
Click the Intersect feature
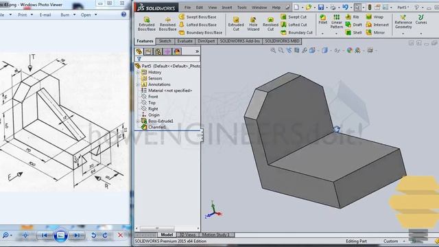point(377,25)
